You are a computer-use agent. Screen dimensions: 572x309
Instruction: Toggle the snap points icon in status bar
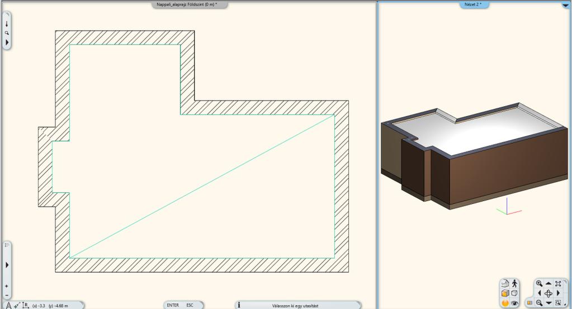click(17, 305)
